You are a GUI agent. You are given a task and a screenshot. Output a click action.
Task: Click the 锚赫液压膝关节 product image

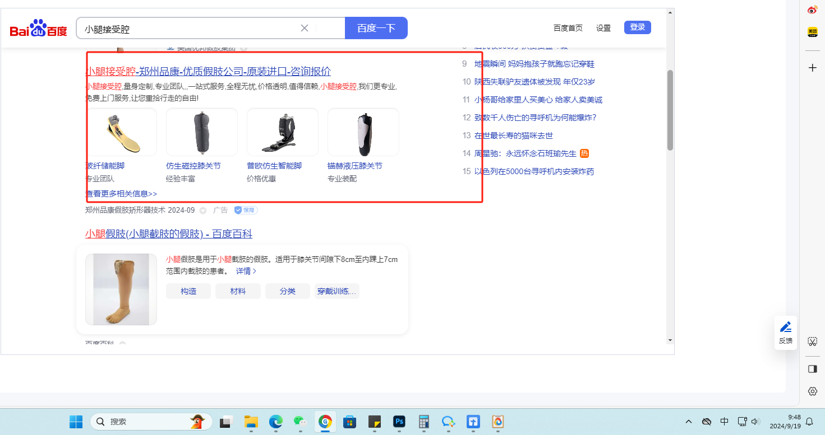363,132
